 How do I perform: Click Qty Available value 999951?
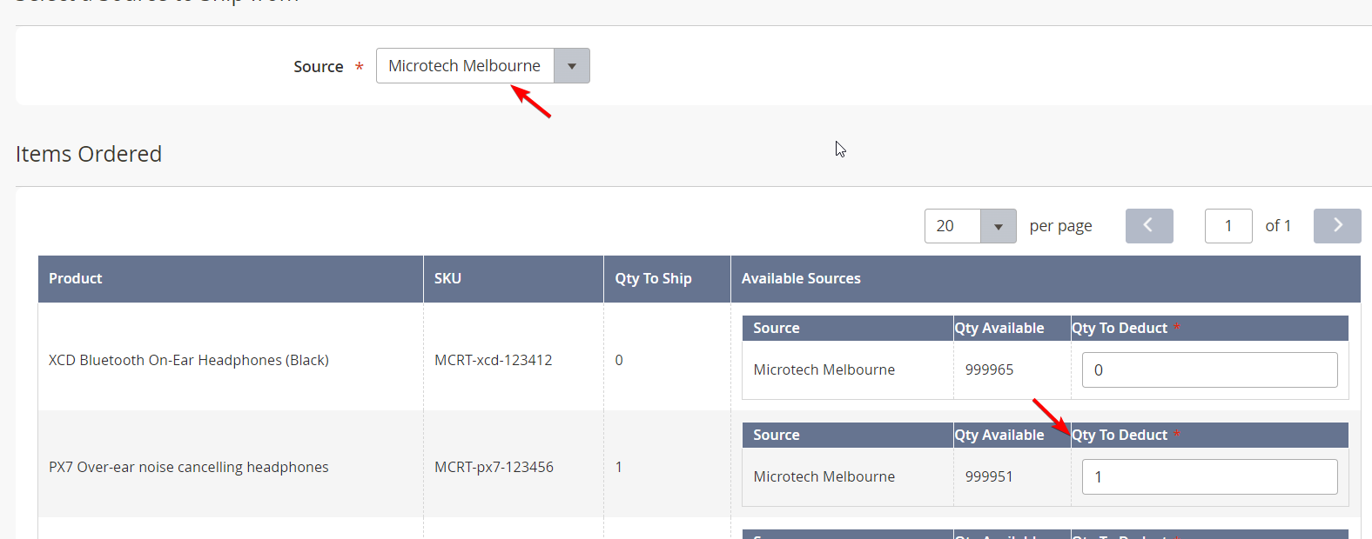(989, 476)
